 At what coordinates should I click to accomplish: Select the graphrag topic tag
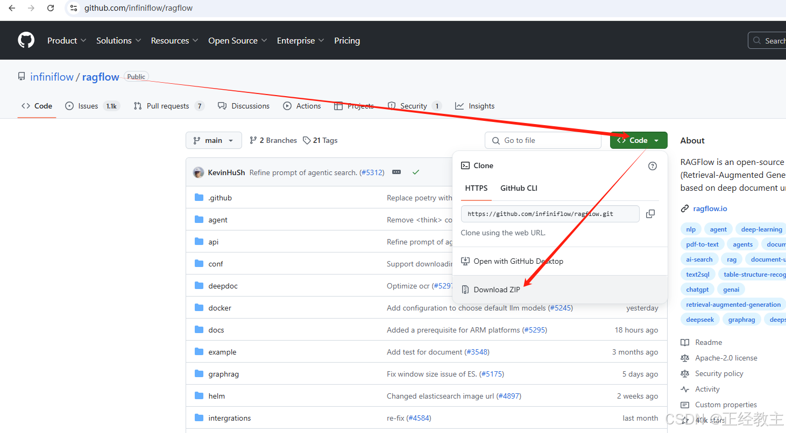pos(741,320)
